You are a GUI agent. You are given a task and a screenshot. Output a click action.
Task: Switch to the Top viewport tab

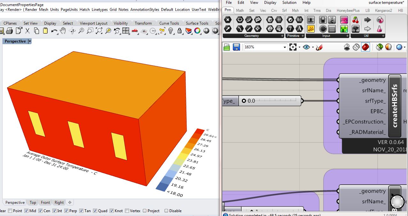pyautogui.click(x=33, y=202)
